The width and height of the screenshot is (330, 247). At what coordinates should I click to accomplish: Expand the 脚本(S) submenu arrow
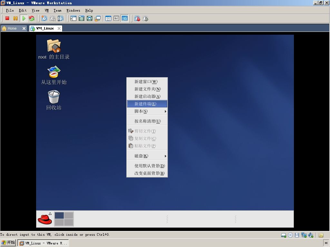pos(165,111)
